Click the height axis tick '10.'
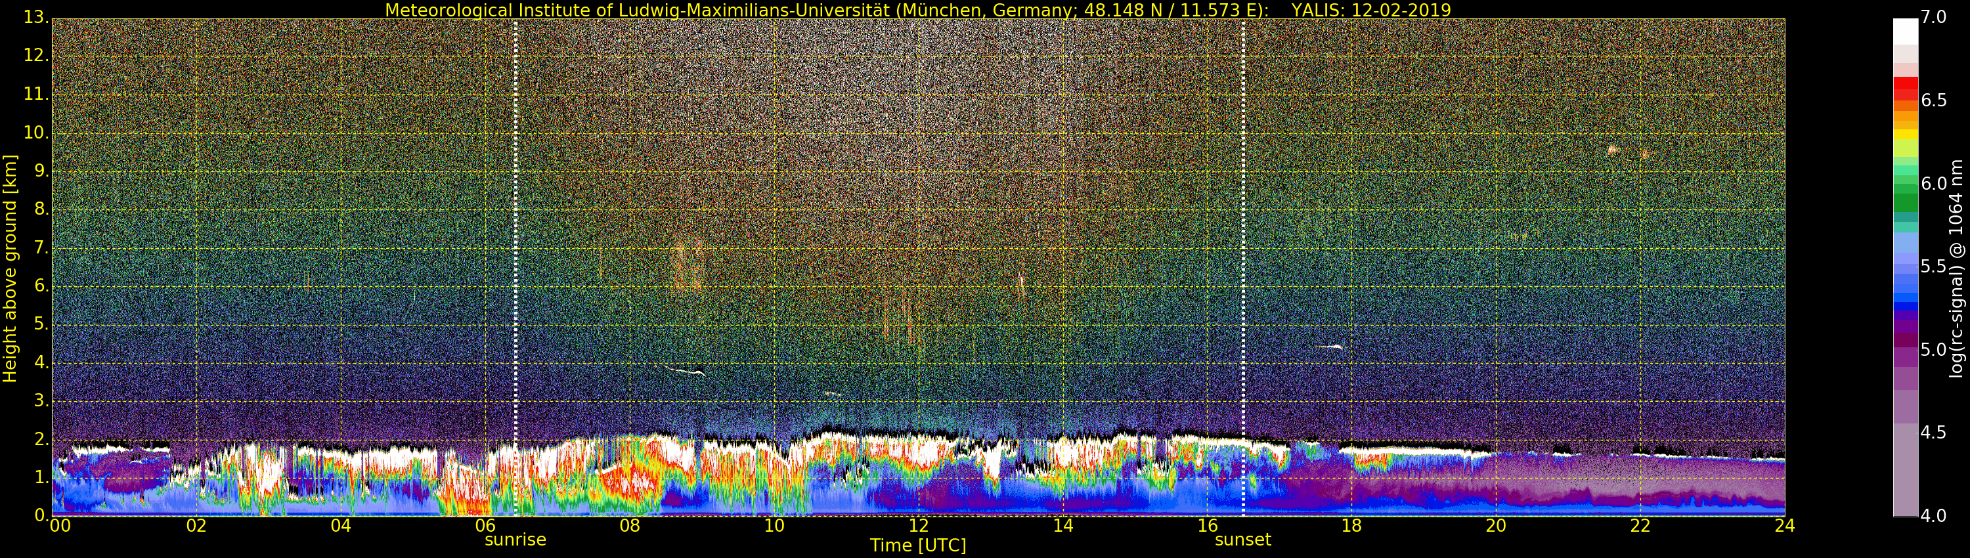Screen dimensions: 1970x558 point(36,133)
